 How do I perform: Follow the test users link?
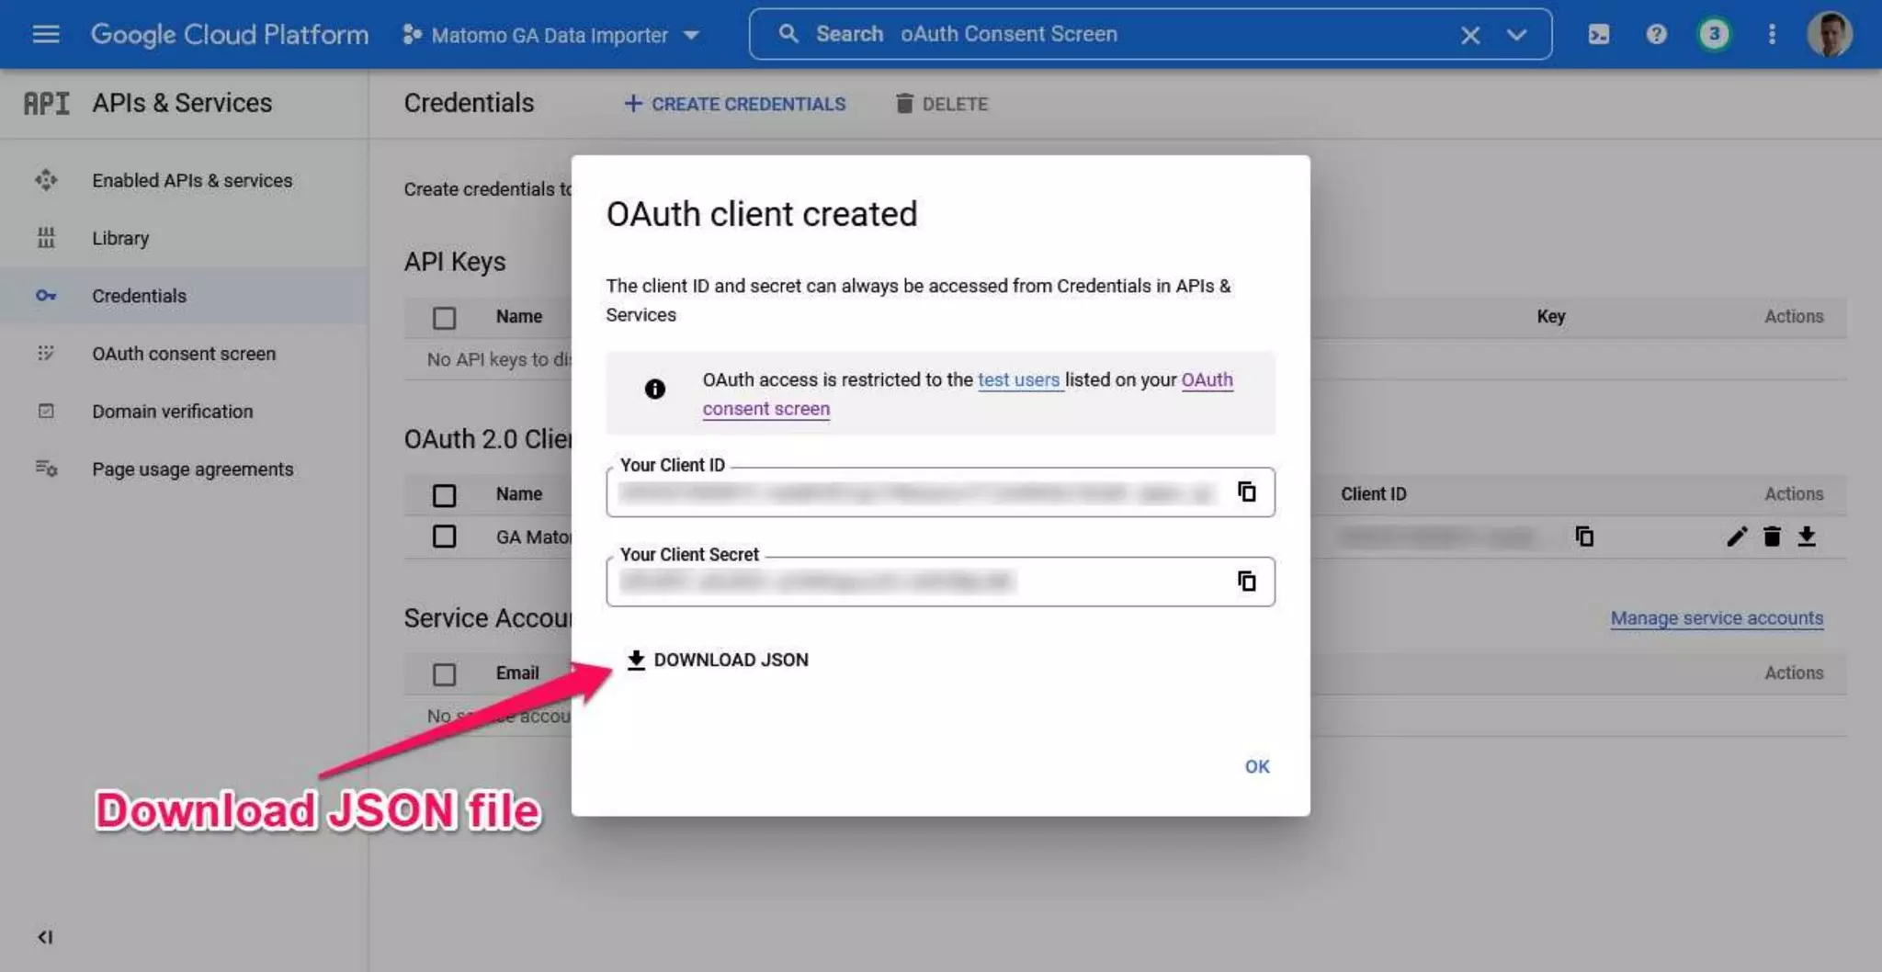1019,379
